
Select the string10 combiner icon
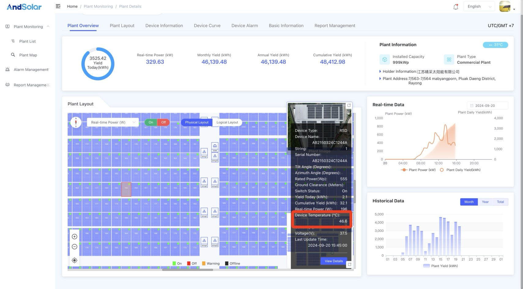click(x=215, y=242)
